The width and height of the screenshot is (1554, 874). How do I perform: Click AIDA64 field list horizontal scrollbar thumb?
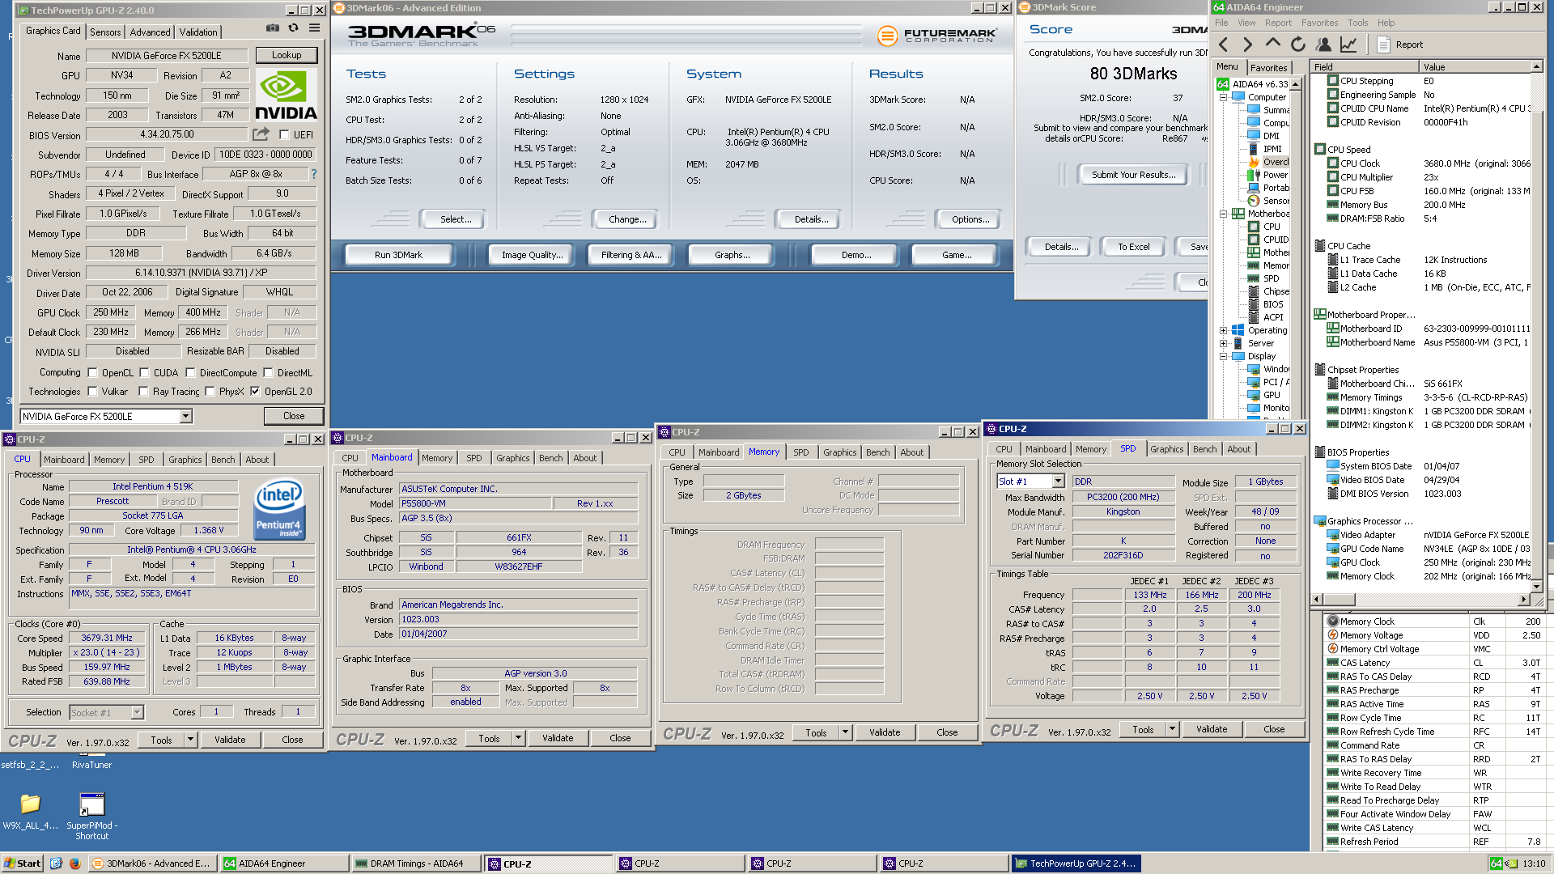tap(1340, 600)
